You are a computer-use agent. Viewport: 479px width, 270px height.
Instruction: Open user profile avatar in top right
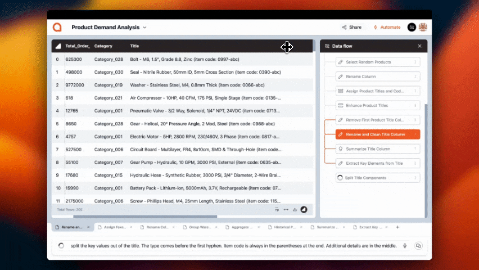(x=423, y=27)
